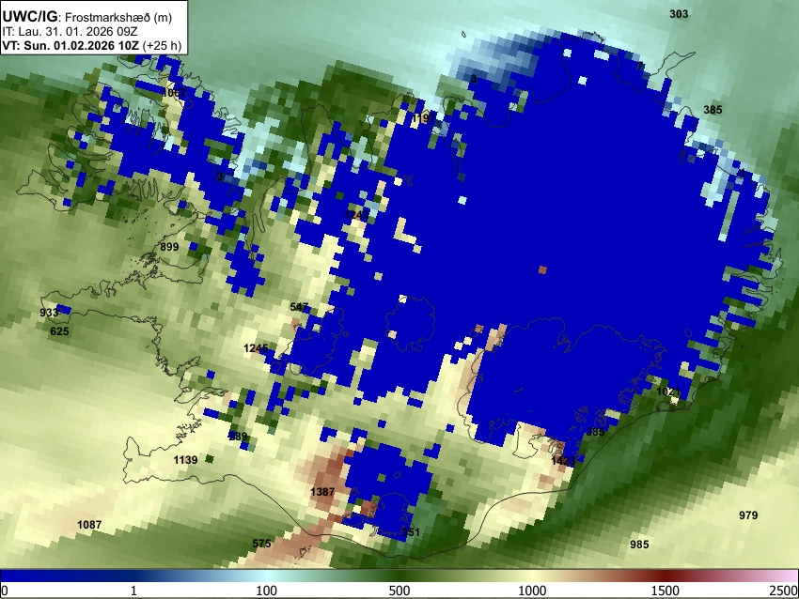This screenshot has height=599, width=799.
Task: Click the "Frostmarkshæð (m)" label
Action: 118,18
